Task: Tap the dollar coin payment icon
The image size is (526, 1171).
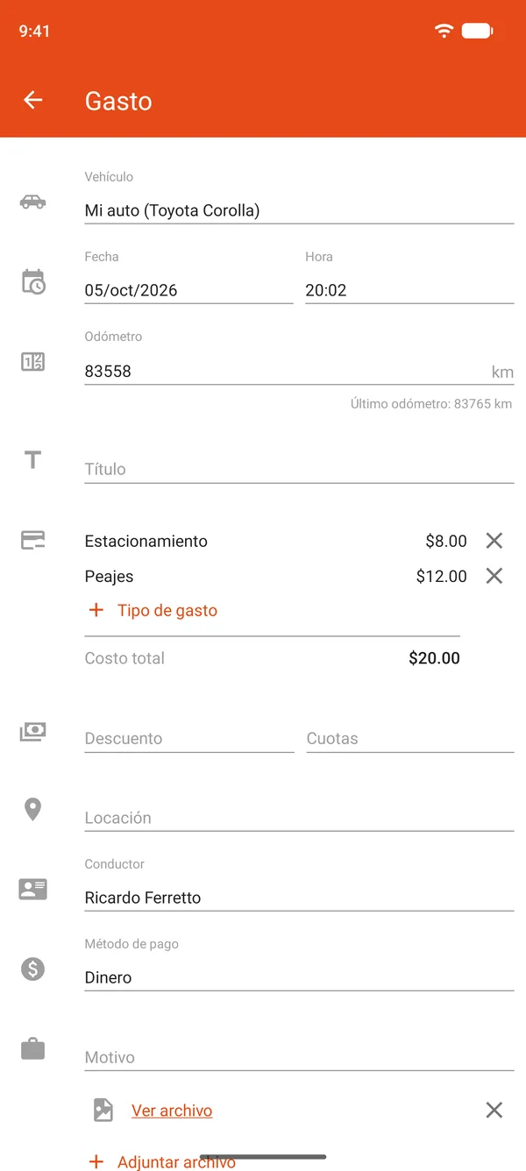Action: pyautogui.click(x=32, y=969)
